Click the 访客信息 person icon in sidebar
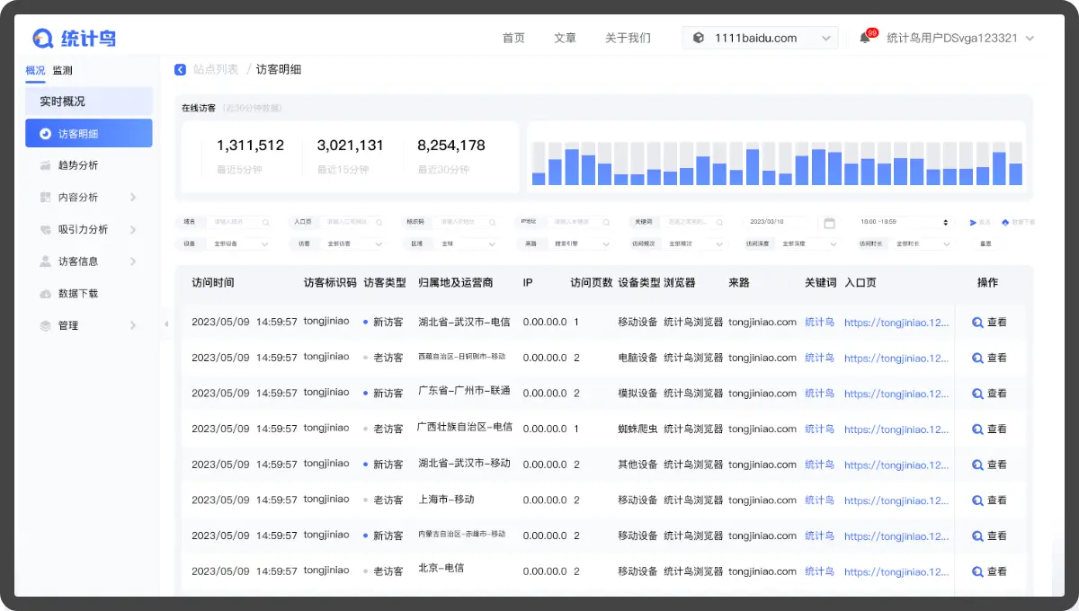The height and width of the screenshot is (611, 1079). tap(46, 261)
